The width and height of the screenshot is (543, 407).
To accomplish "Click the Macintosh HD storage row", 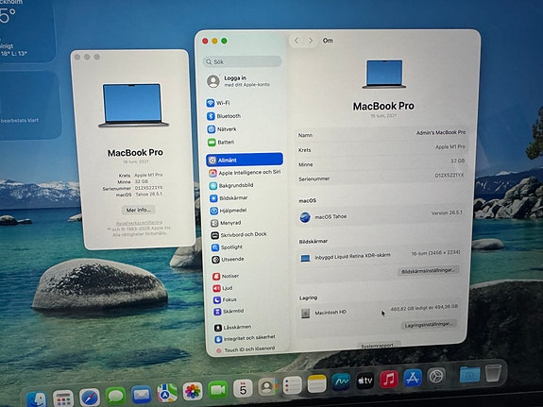I will (x=379, y=311).
